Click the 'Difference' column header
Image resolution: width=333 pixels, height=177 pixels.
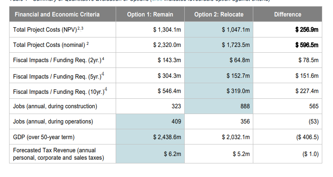pos(288,15)
